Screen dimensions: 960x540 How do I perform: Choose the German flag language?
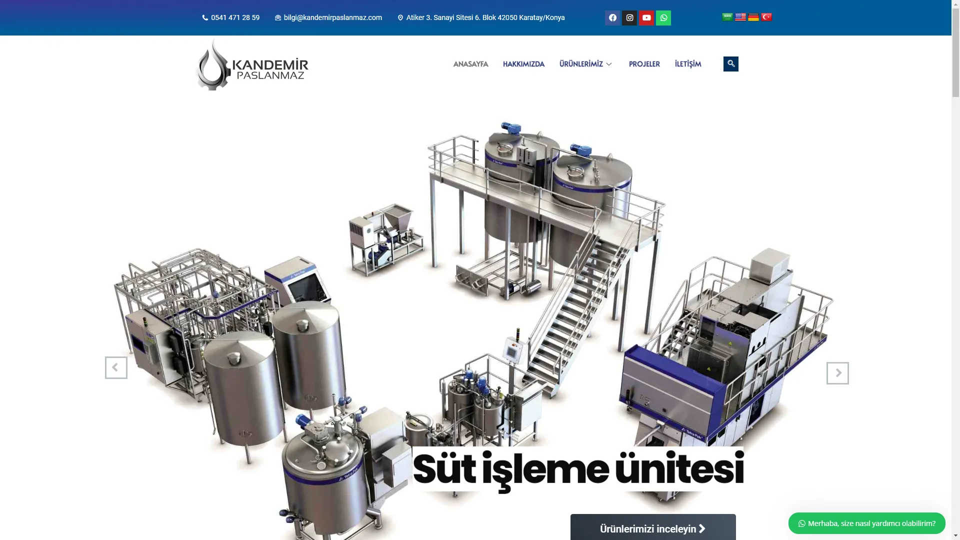pyautogui.click(x=753, y=17)
